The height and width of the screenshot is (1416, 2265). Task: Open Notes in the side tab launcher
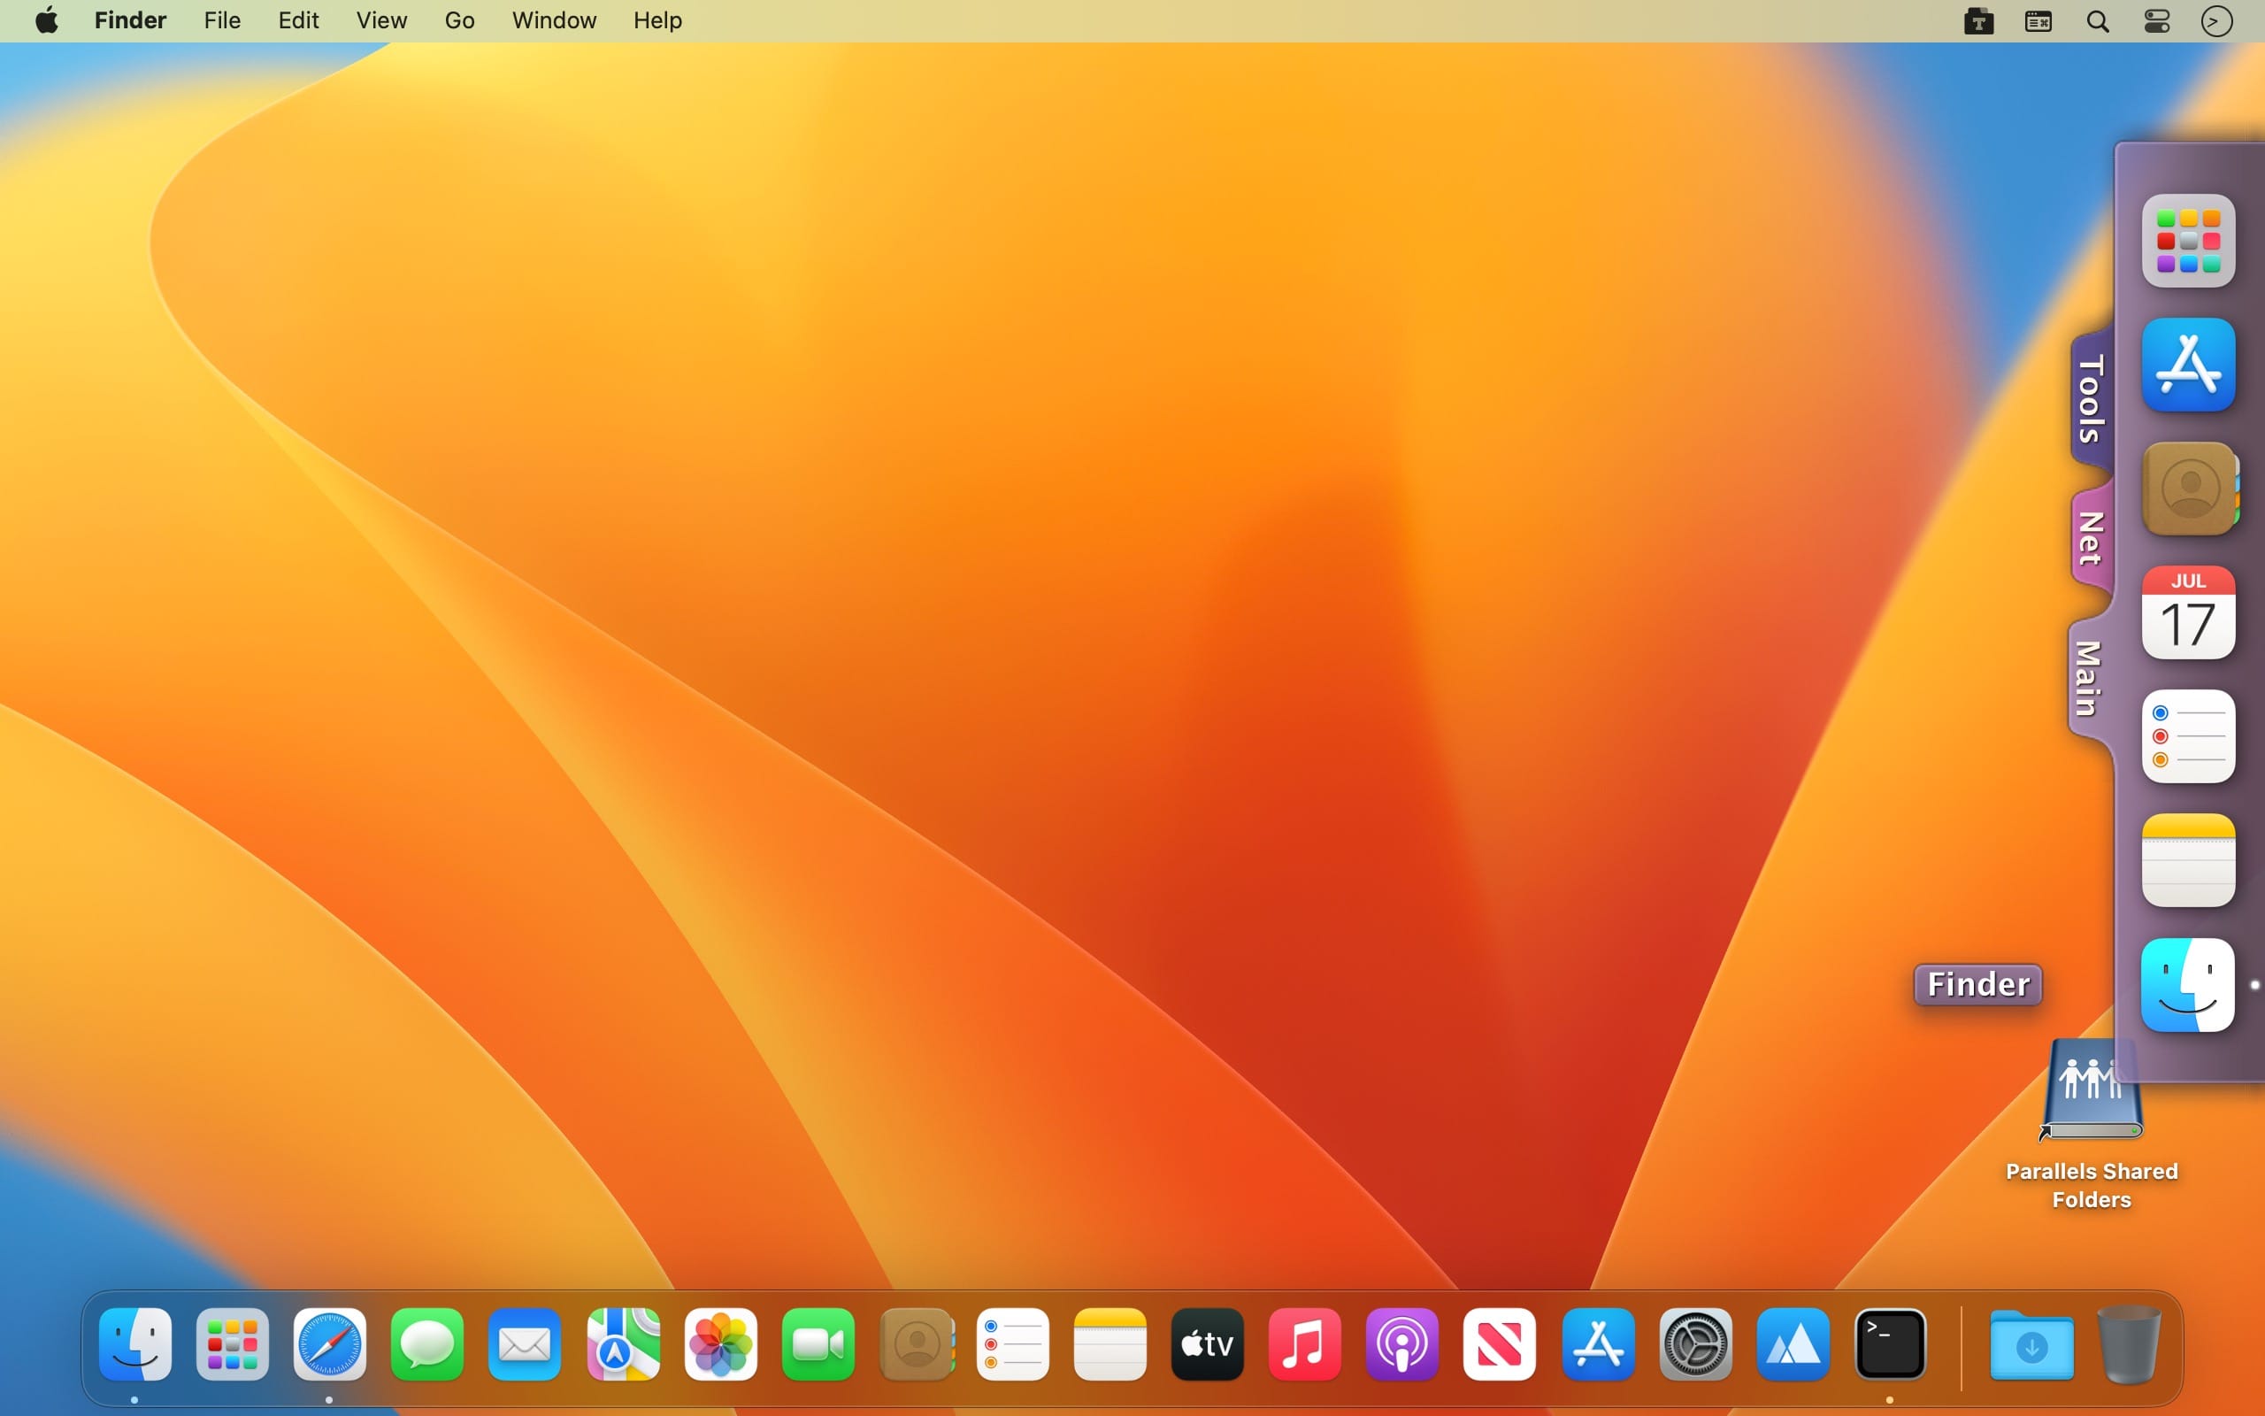pos(2188,860)
